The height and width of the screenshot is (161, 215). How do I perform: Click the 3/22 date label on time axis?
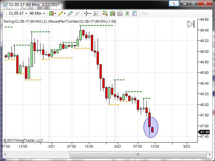pos(117,146)
